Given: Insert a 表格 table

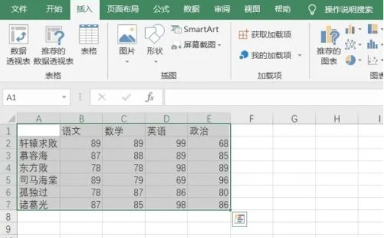Looking at the screenshot, I should 89,40.
